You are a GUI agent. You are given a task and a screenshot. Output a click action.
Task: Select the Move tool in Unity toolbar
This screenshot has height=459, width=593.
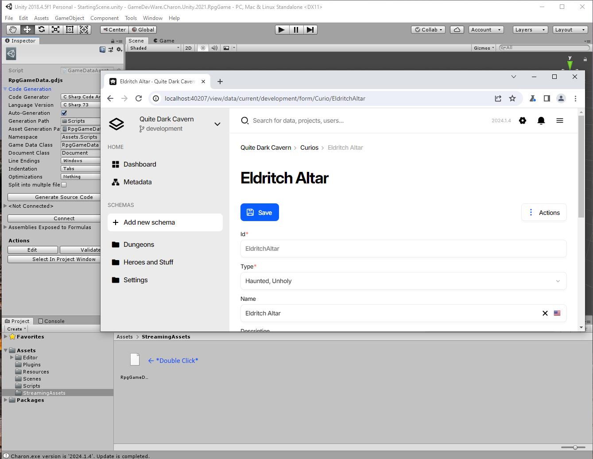point(27,30)
